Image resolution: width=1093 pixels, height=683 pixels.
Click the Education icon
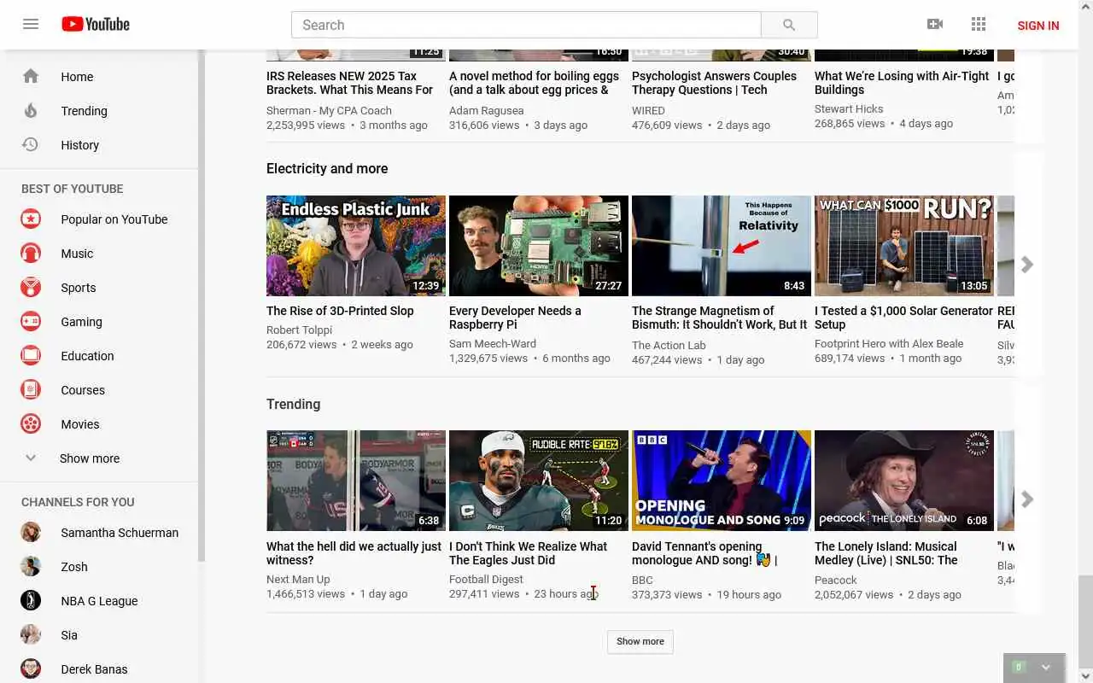[31, 356]
